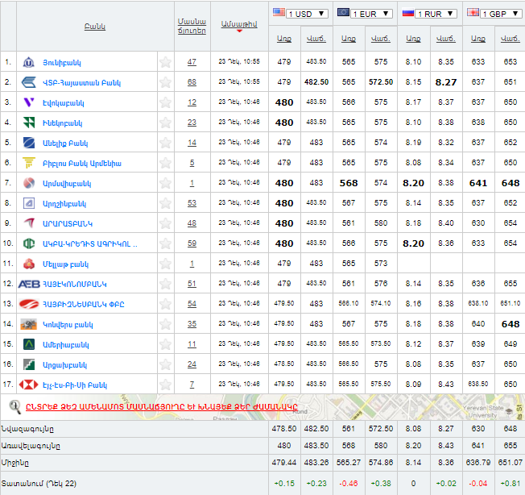Viewport: 525px width, 495px height.
Task: Open the Արդշինբանկ bank name link
Action: [64, 204]
